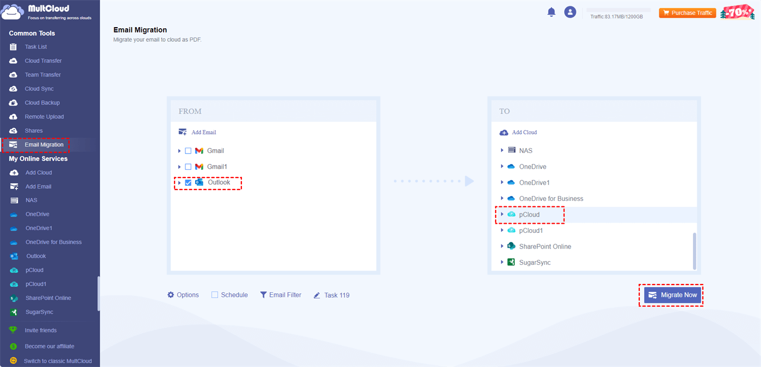Image resolution: width=761 pixels, height=367 pixels.
Task: Expand the NAS arrow in TO panel
Action: 502,150
